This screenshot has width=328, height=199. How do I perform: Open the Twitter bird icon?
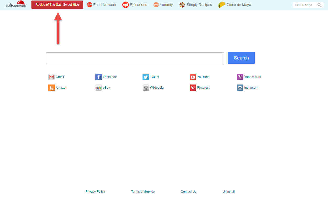[146, 77]
